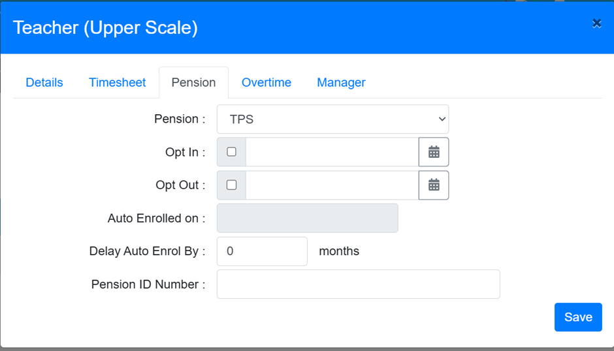Enable the Opt In checkbox

(x=231, y=152)
